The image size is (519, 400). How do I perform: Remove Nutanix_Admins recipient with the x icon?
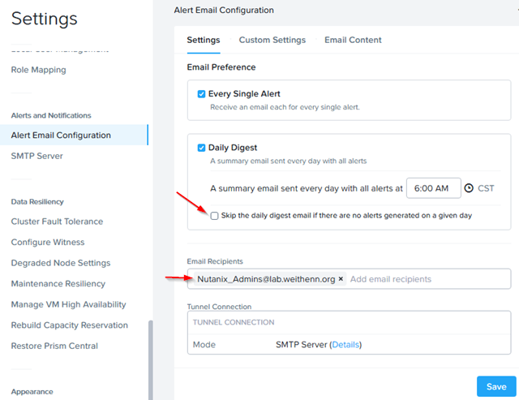tap(341, 279)
